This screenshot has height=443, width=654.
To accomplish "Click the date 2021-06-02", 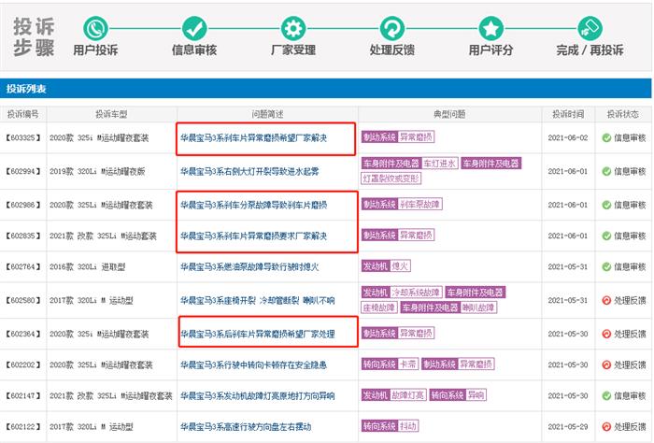I will pyautogui.click(x=567, y=137).
